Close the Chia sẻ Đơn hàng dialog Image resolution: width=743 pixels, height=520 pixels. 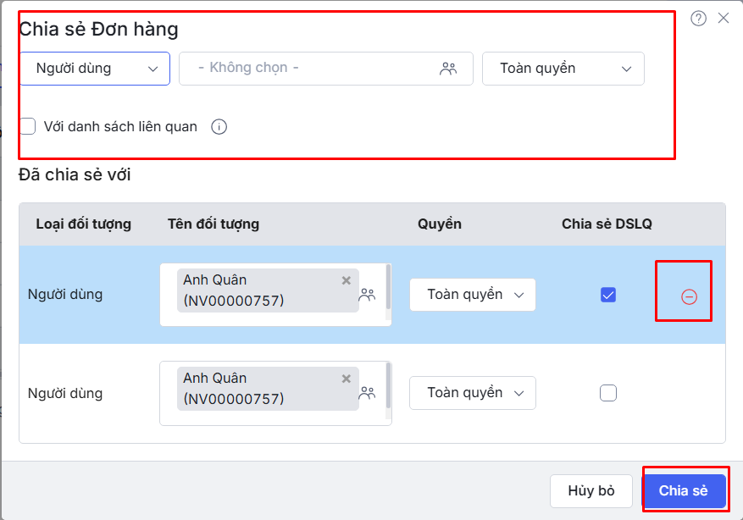pos(724,18)
